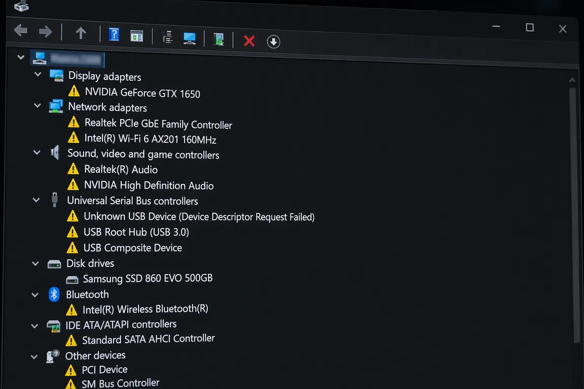Select Intel(R) Wireless Bluetooth(R)

145,309
